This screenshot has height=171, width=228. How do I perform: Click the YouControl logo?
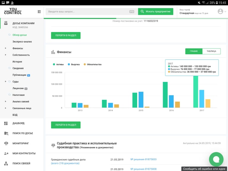13,11
